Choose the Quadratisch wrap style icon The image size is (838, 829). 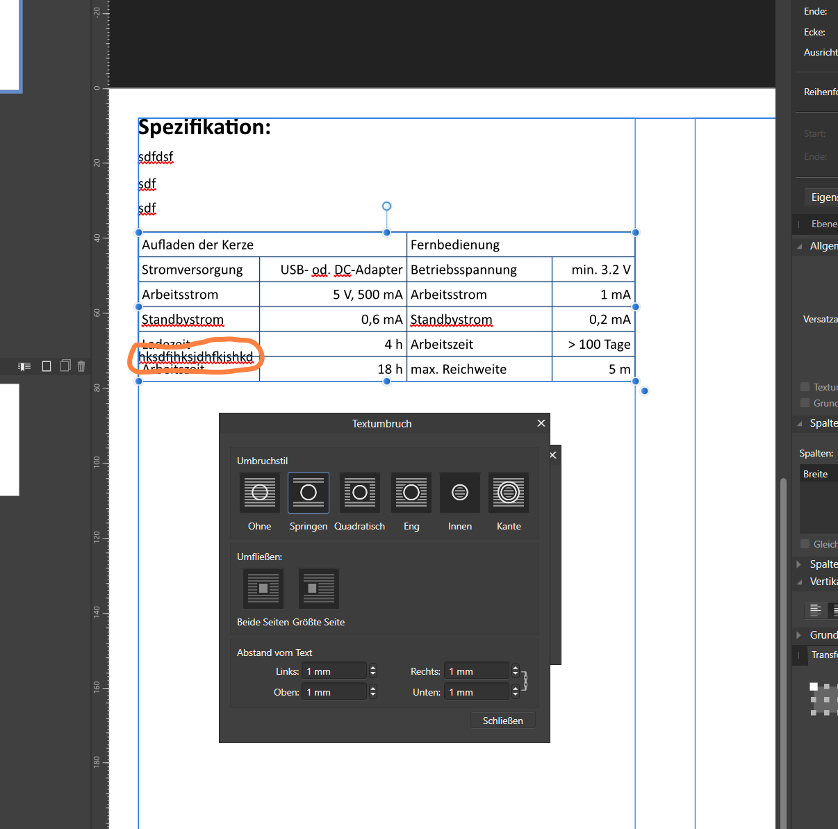click(x=360, y=493)
